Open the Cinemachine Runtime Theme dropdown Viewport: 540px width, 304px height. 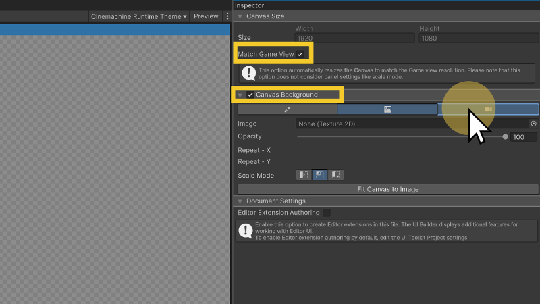coord(139,16)
